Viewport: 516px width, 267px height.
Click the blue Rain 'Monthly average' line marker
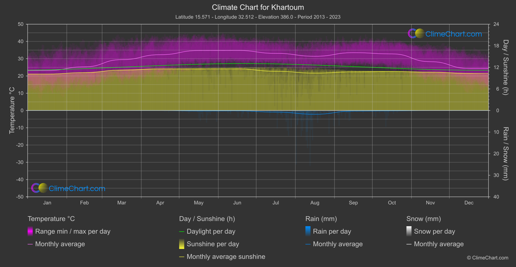pyautogui.click(x=308, y=244)
